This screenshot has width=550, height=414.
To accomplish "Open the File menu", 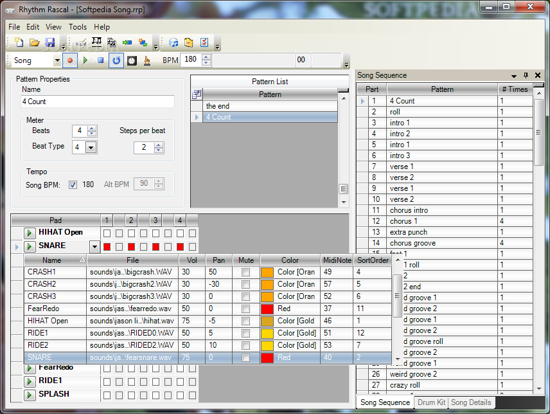I will pyautogui.click(x=14, y=26).
